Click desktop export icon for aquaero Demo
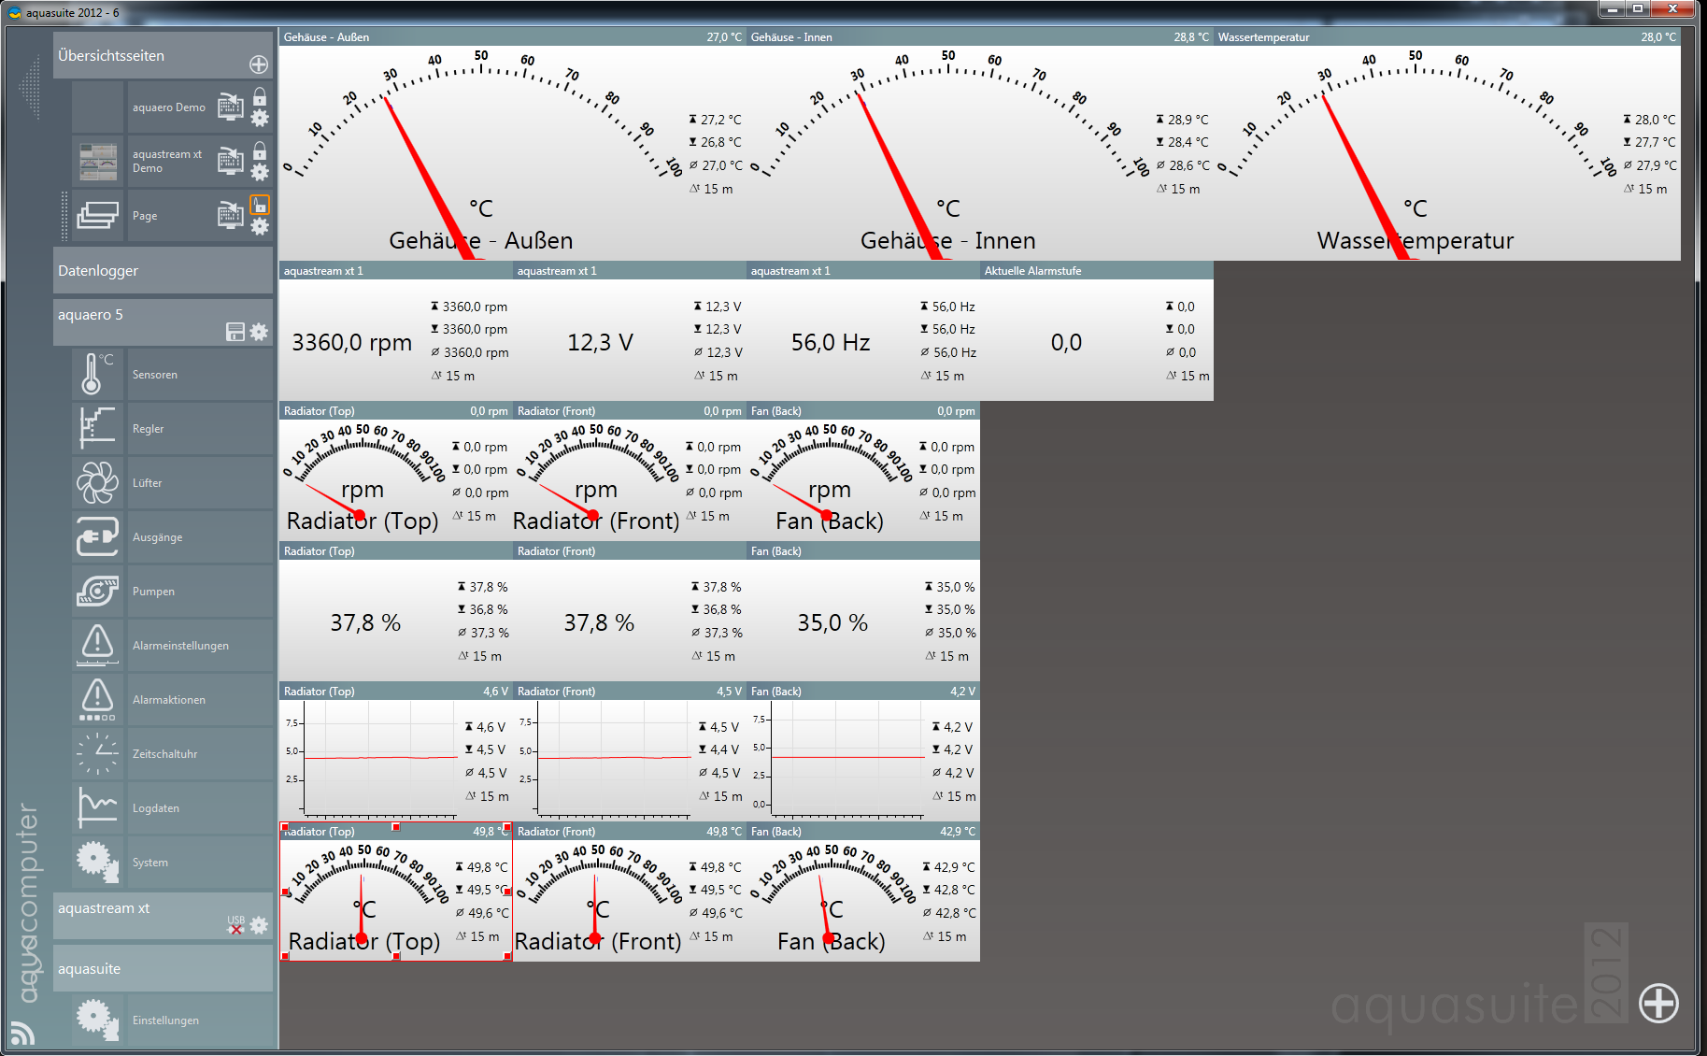Image resolution: width=1707 pixels, height=1056 pixels. (x=231, y=106)
